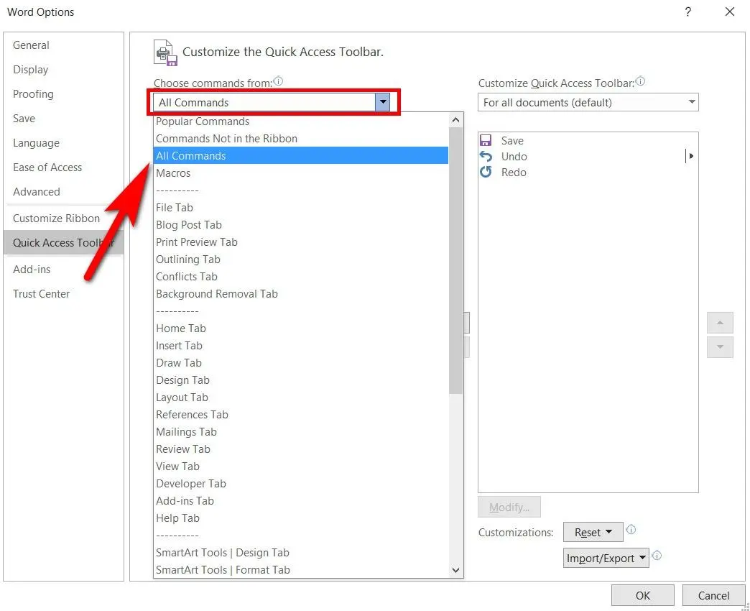The image size is (750, 611).
Task: Select Developer Tab option
Action: click(x=301, y=483)
